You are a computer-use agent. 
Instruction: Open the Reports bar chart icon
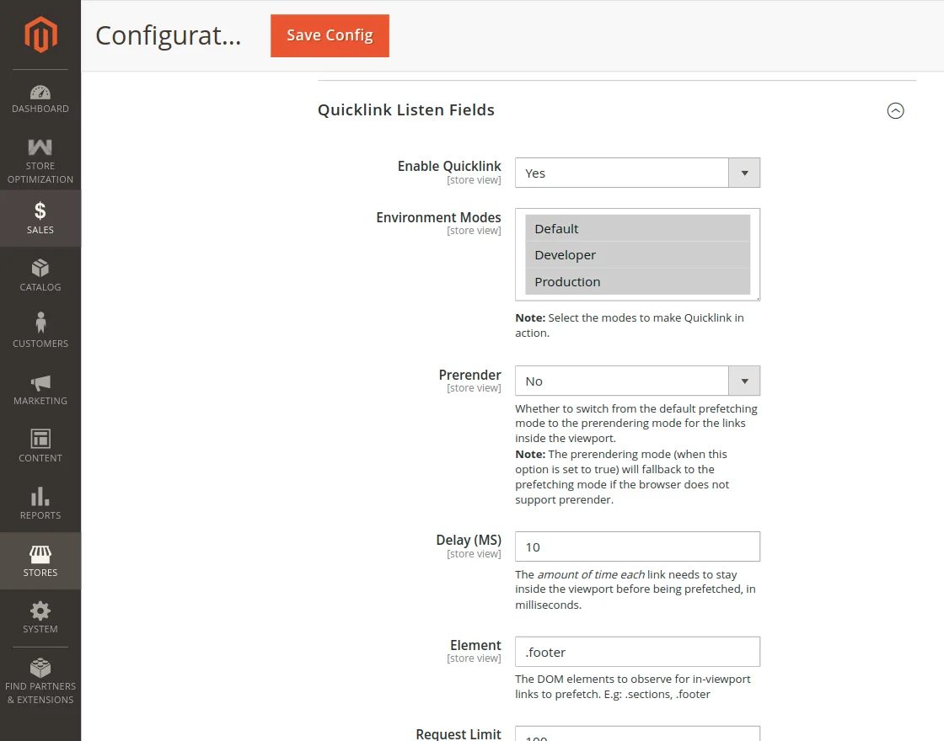click(40, 496)
